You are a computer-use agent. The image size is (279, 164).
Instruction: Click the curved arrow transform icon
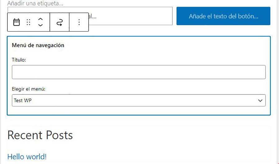coord(60,22)
